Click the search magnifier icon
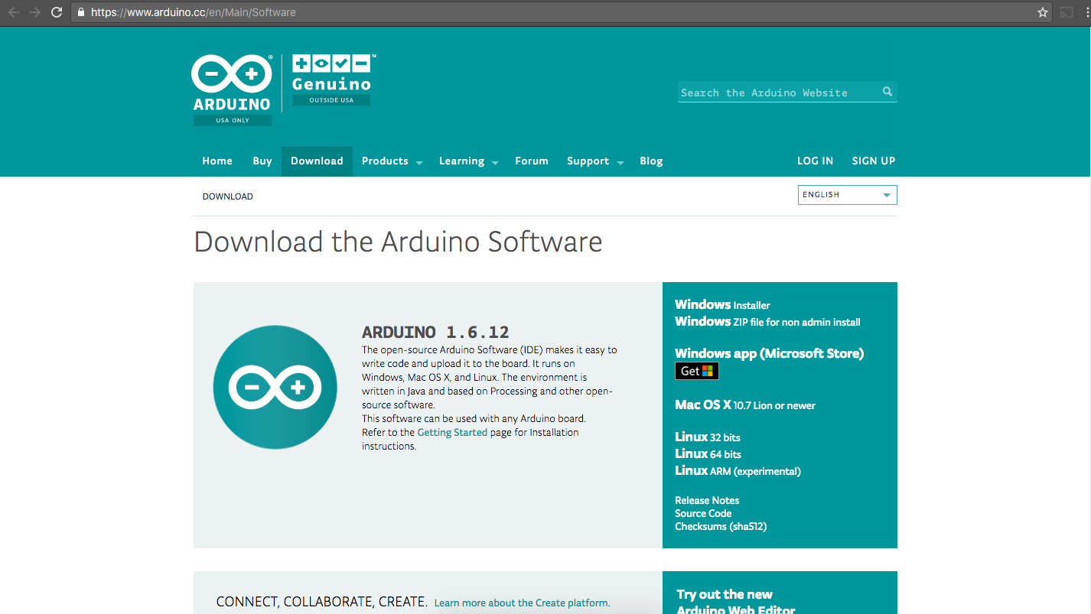Screen dimensions: 1091x614 pos(887,92)
